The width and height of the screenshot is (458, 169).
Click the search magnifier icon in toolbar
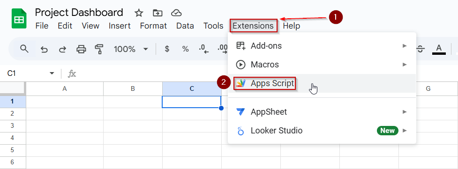24,49
